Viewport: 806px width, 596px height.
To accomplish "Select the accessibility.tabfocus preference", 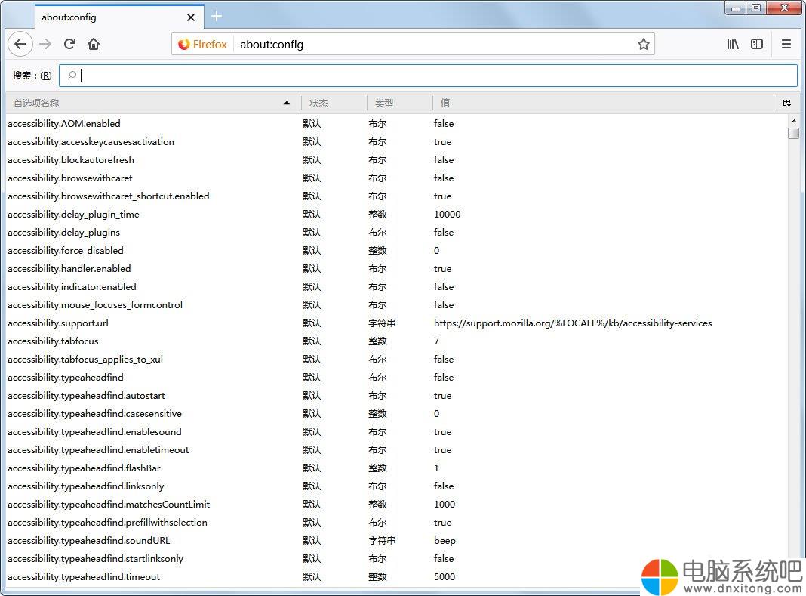I will pyautogui.click(x=396, y=341).
